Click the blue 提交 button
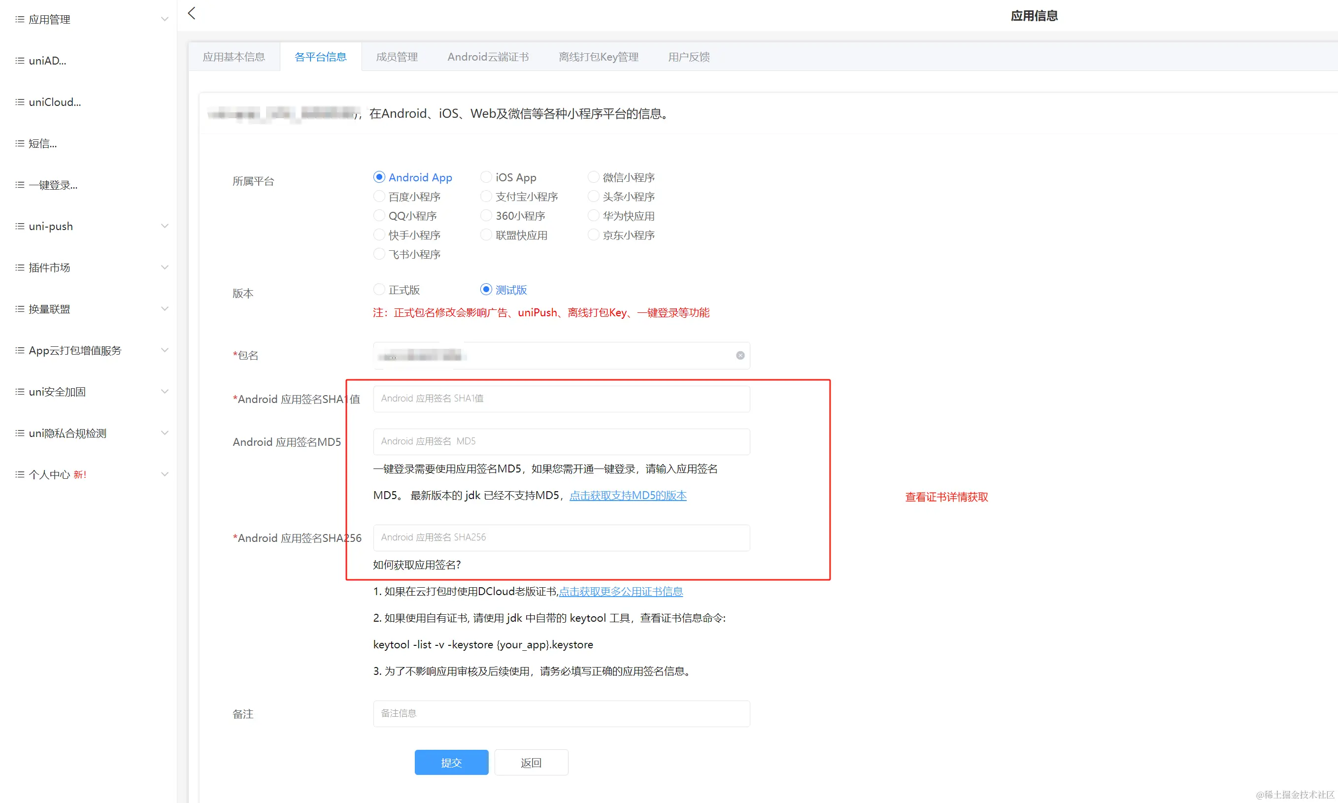Image resolution: width=1338 pixels, height=803 pixels. pos(451,763)
